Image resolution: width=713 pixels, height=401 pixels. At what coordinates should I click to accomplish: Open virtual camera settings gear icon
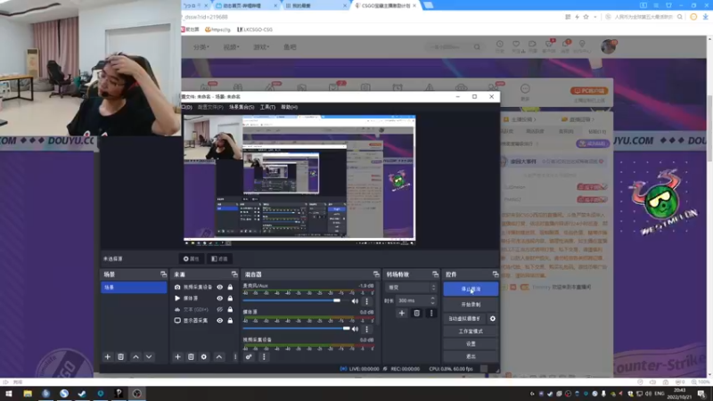pos(493,319)
